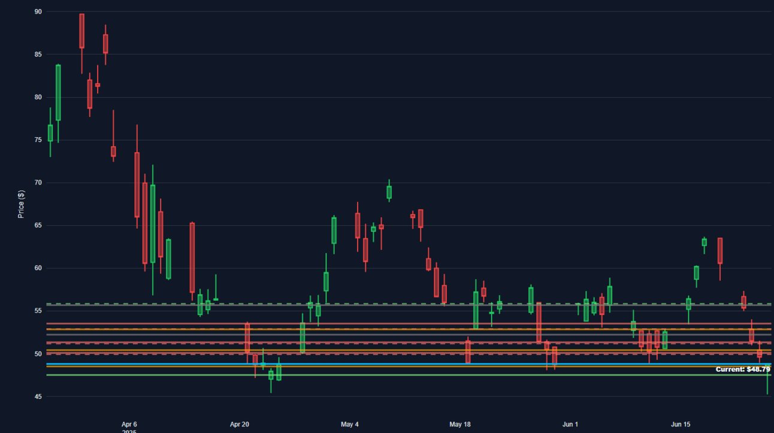Click the 'Apr 20' date axis label

[x=240, y=425]
